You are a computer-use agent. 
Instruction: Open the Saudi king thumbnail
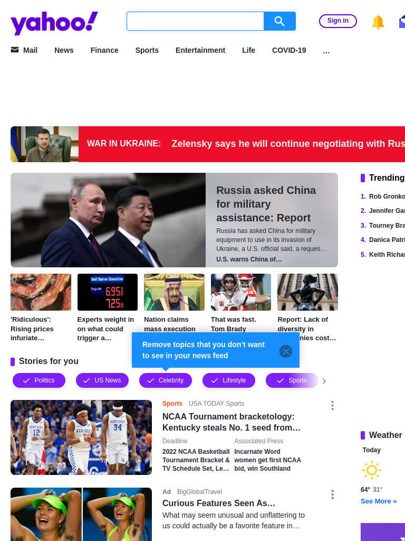click(174, 292)
